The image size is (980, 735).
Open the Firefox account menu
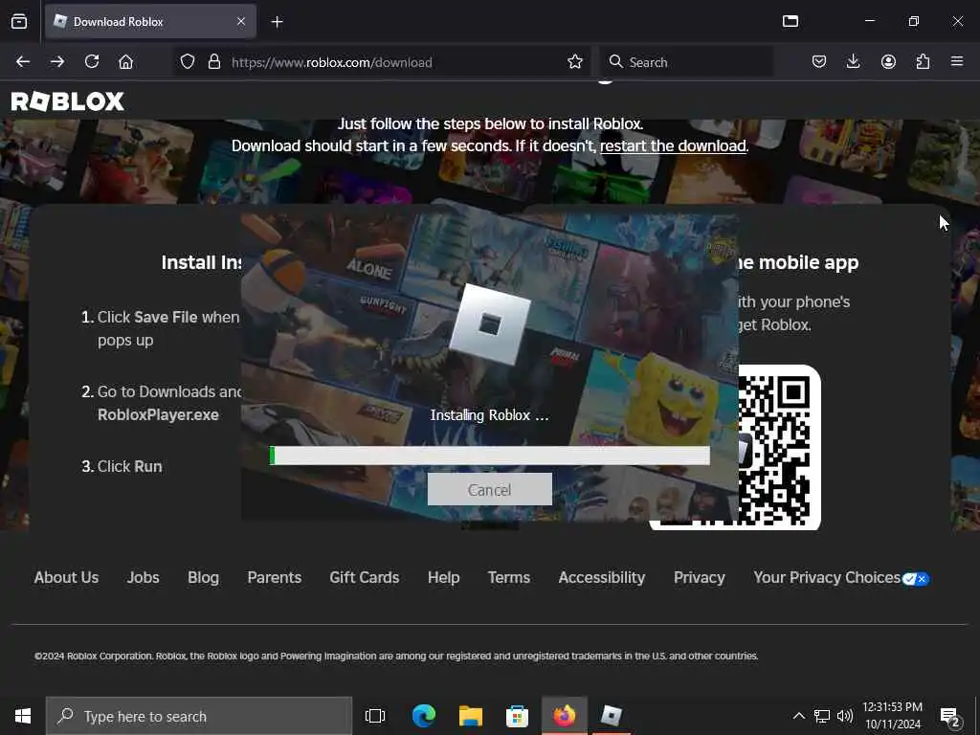click(x=888, y=62)
